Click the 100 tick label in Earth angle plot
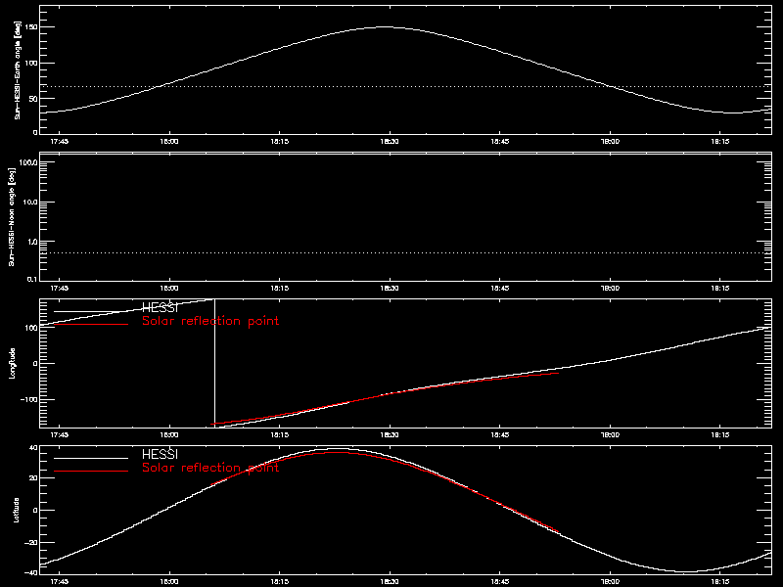The width and height of the screenshot is (783, 587). tap(31, 63)
